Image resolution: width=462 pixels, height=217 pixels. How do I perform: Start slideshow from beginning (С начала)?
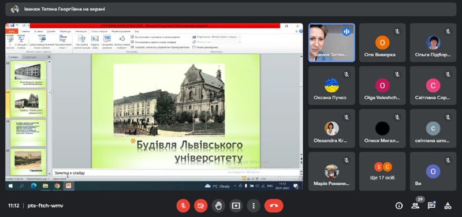tap(10, 42)
